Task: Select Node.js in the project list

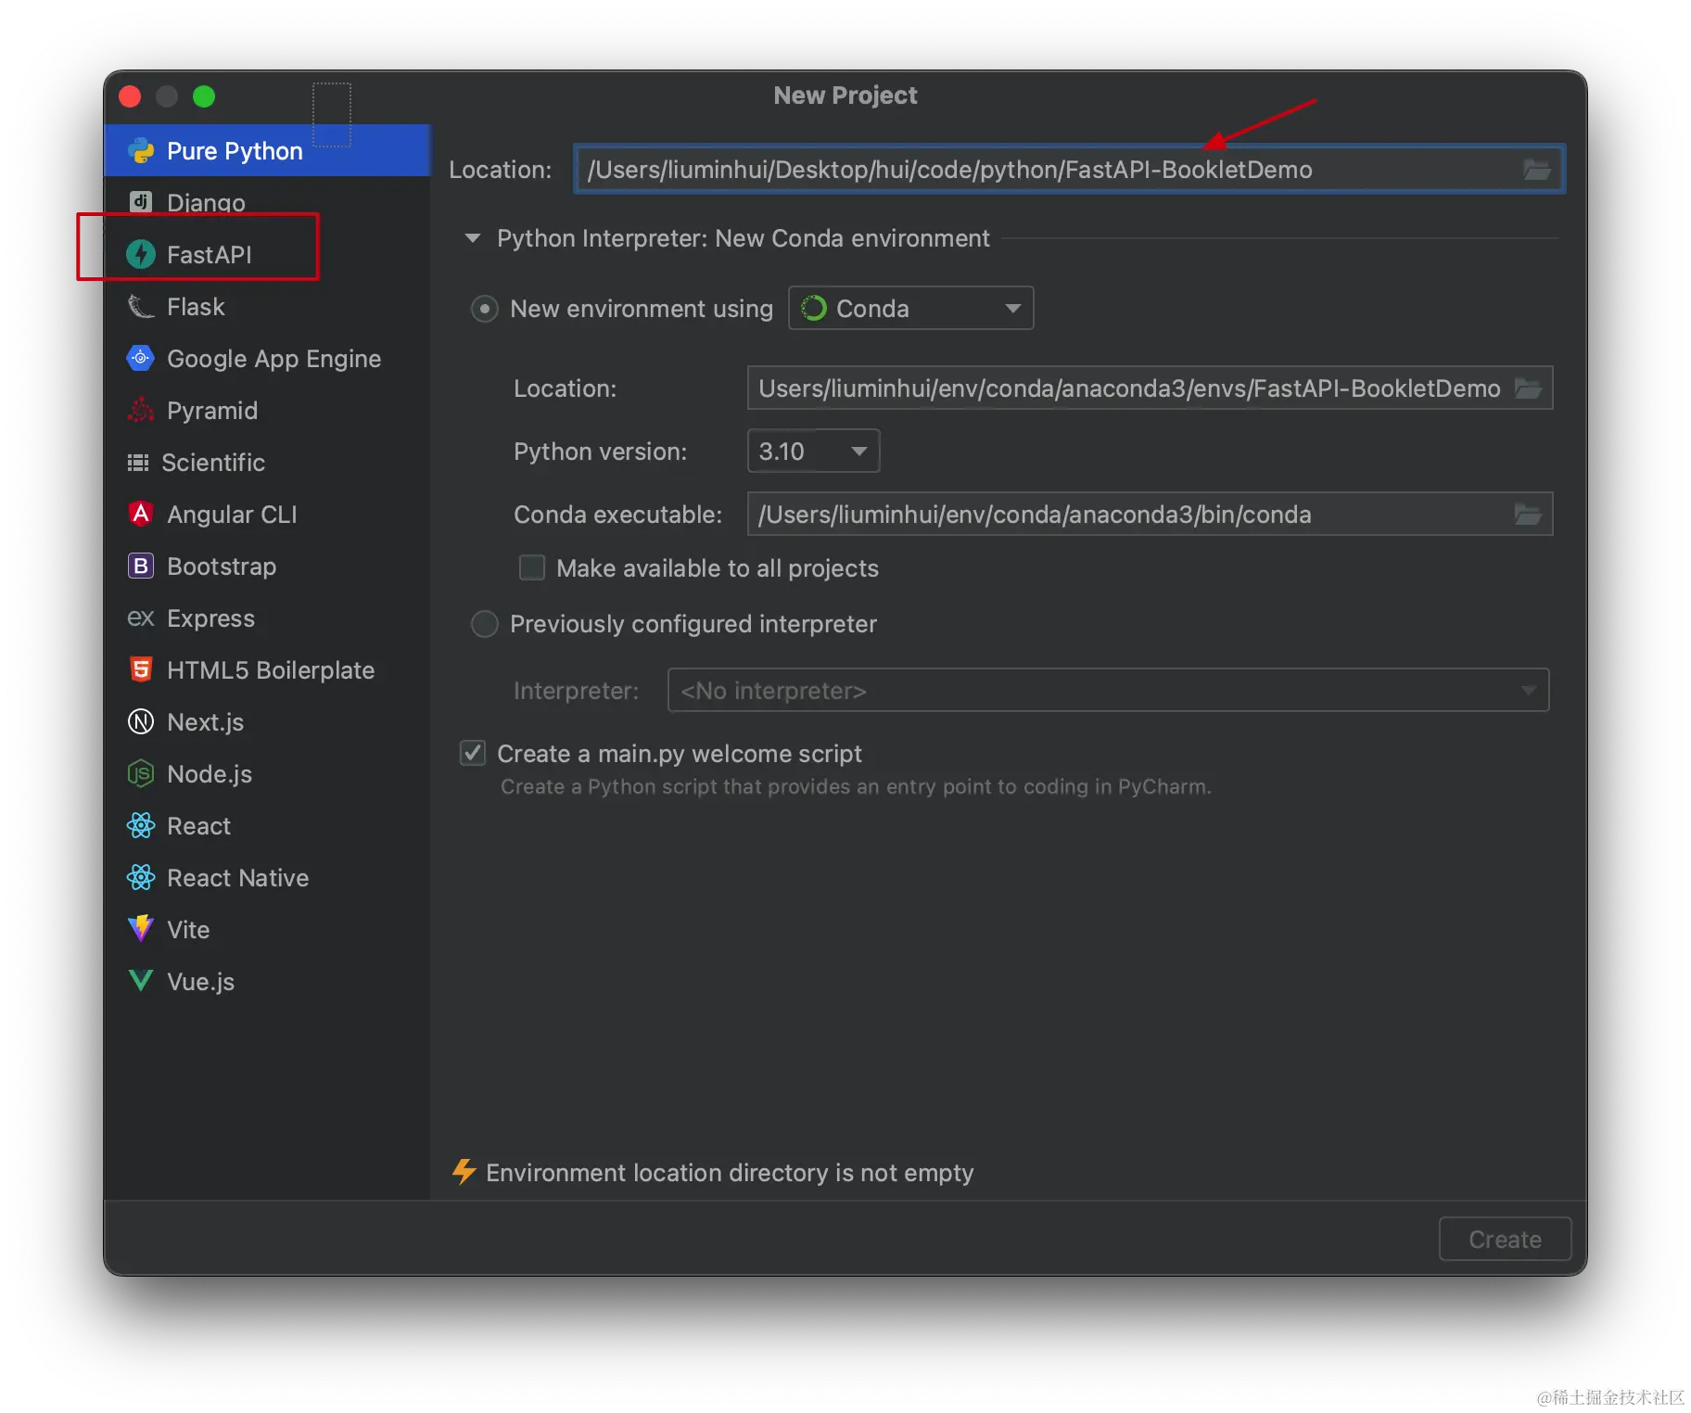Action: (x=268, y=773)
